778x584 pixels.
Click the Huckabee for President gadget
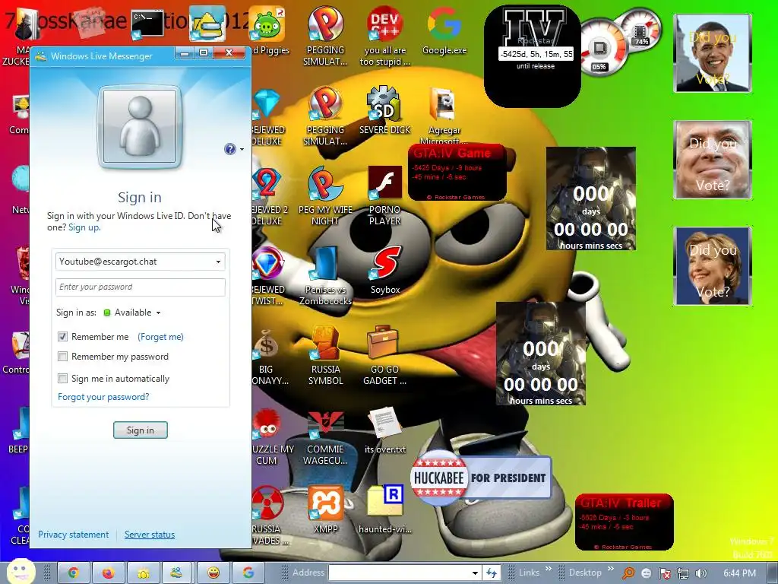coord(481,478)
